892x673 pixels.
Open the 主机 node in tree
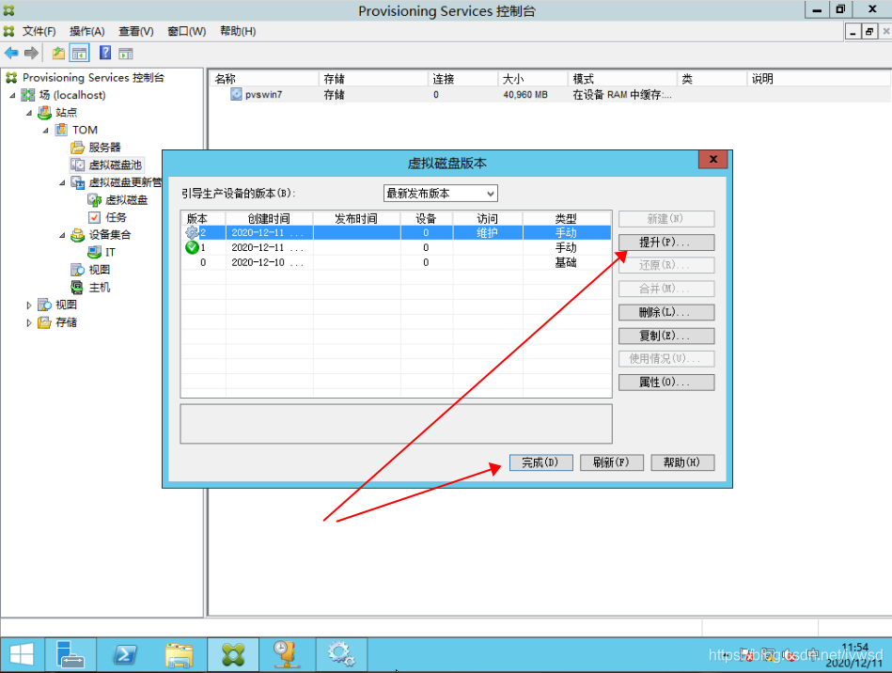pos(99,287)
